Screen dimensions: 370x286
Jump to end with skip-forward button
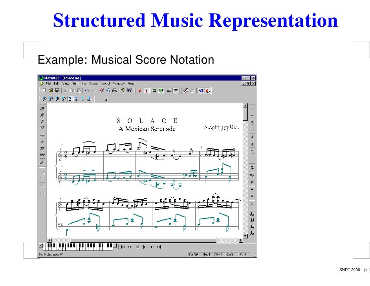point(159,247)
